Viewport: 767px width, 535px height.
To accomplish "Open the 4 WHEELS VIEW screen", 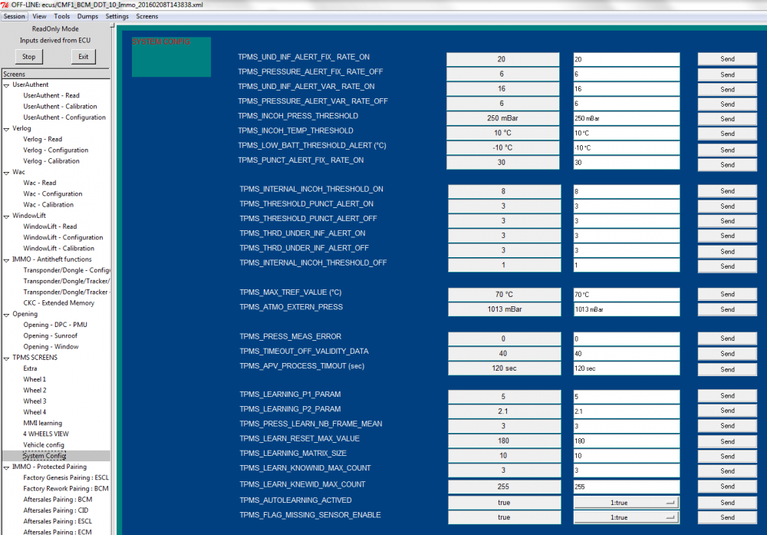I will 46,434.
